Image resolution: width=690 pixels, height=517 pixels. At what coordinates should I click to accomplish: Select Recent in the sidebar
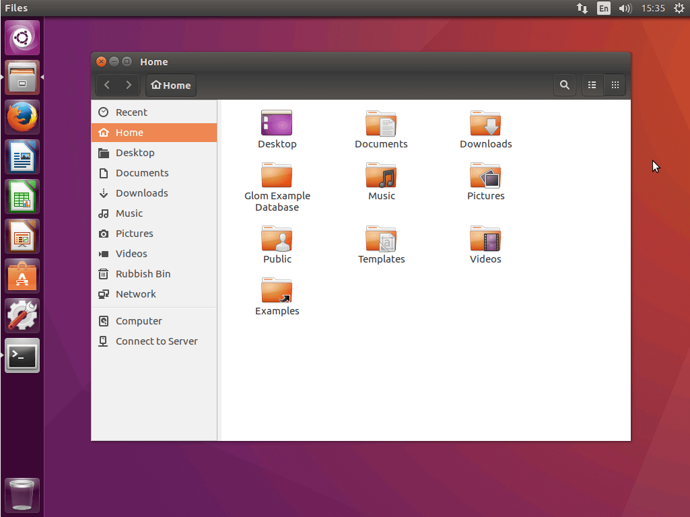pos(154,112)
